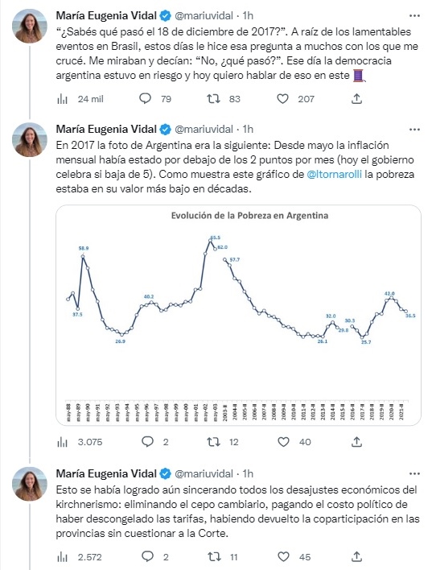Like the first tweet with 207 likes

(282, 98)
